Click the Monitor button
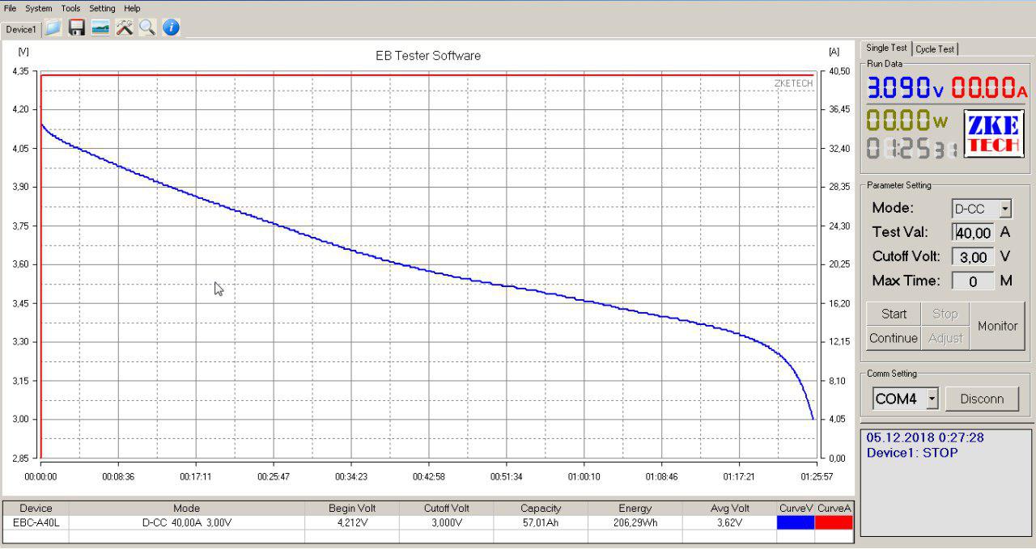1036x549 pixels. (x=997, y=326)
